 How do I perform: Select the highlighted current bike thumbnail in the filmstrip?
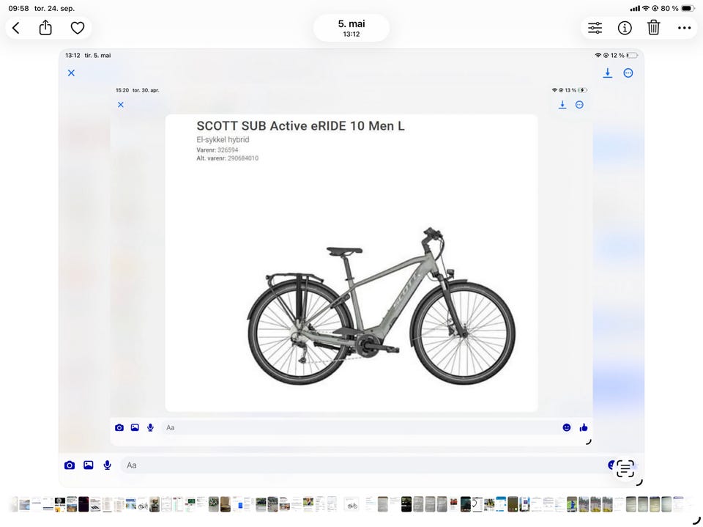pos(352,504)
